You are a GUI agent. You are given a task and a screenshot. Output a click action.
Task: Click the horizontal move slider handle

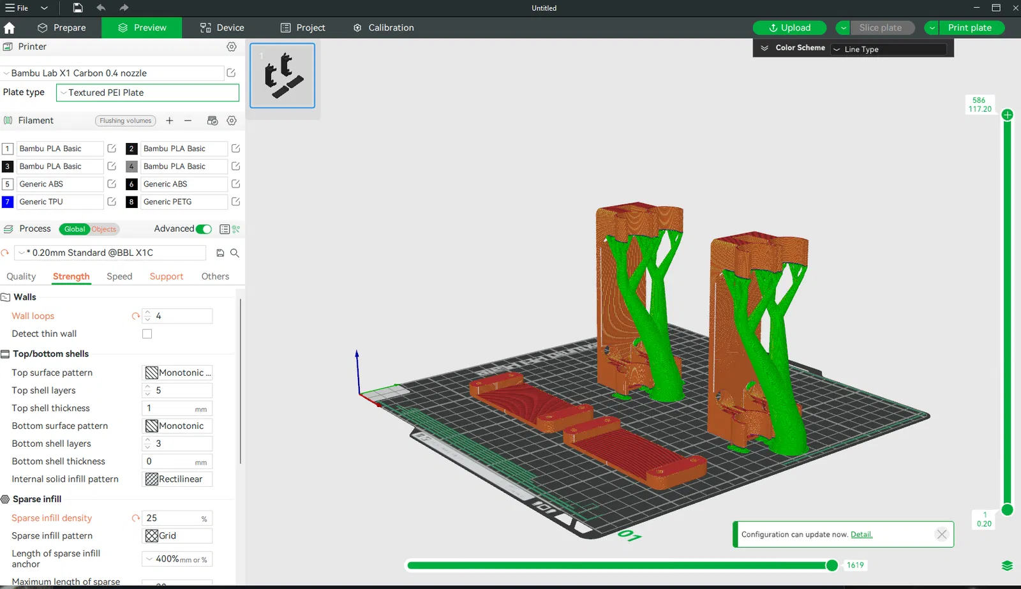tap(832, 565)
